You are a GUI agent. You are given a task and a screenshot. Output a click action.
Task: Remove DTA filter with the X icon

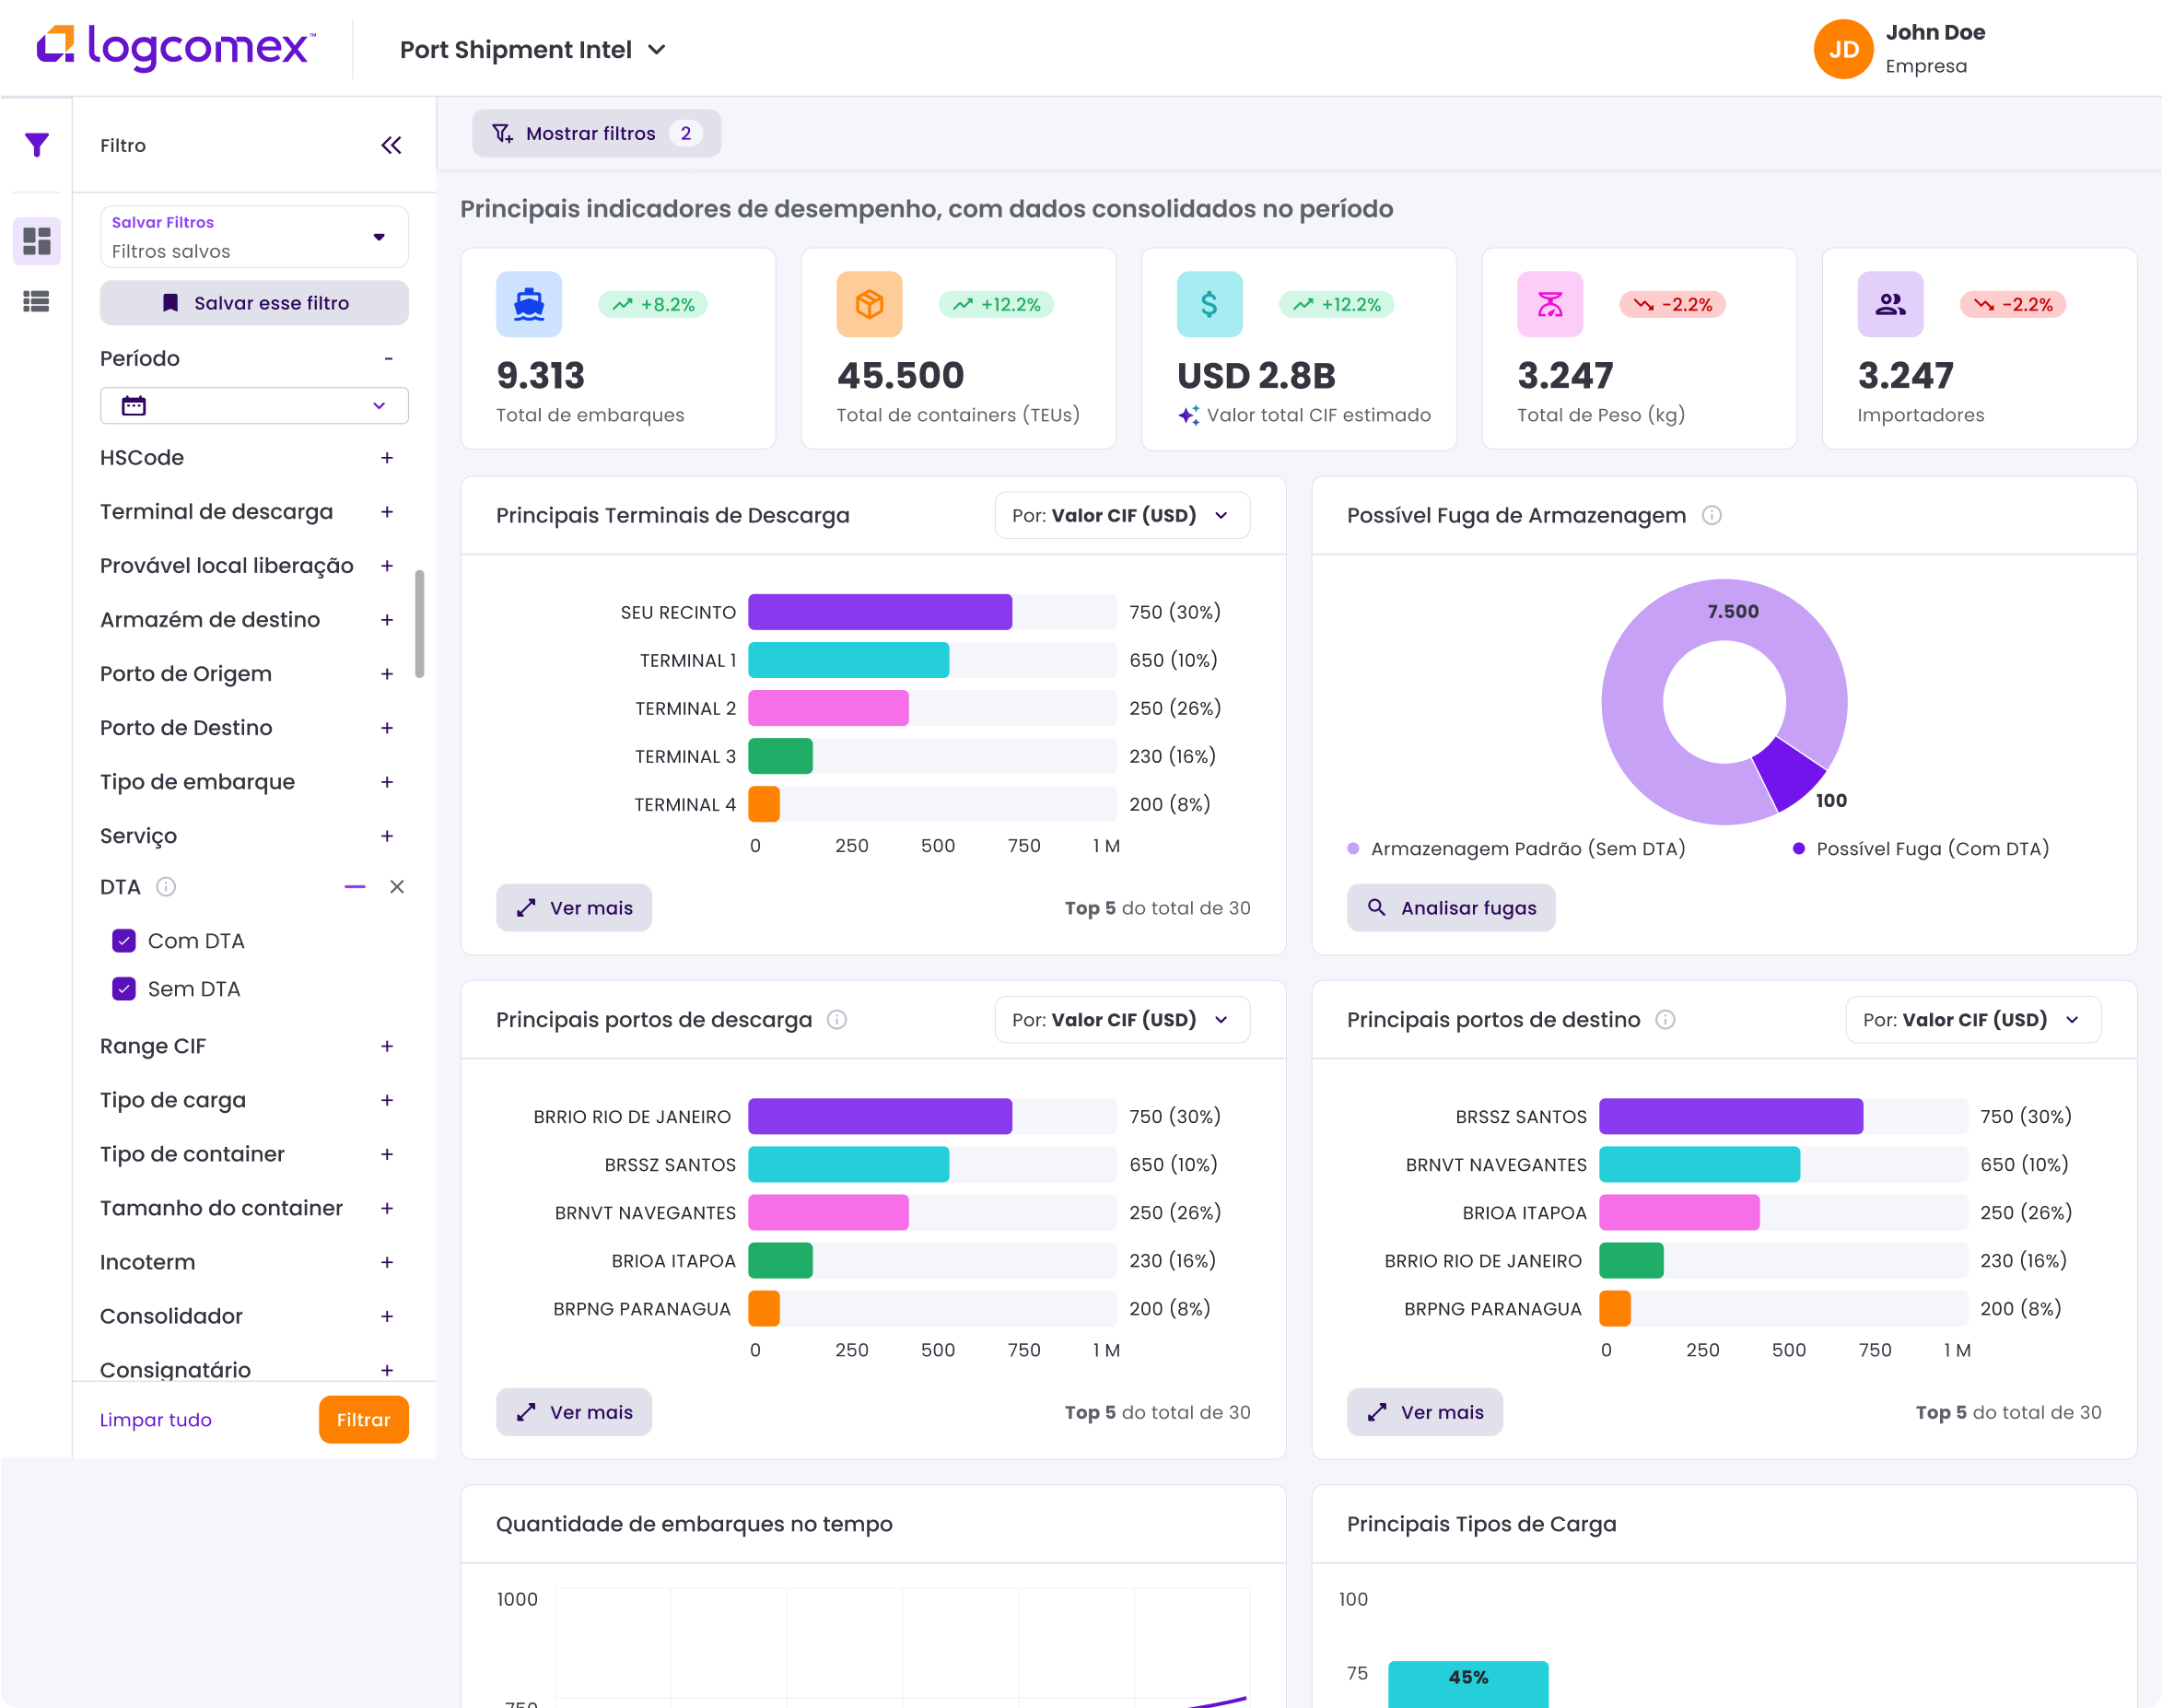point(397,887)
